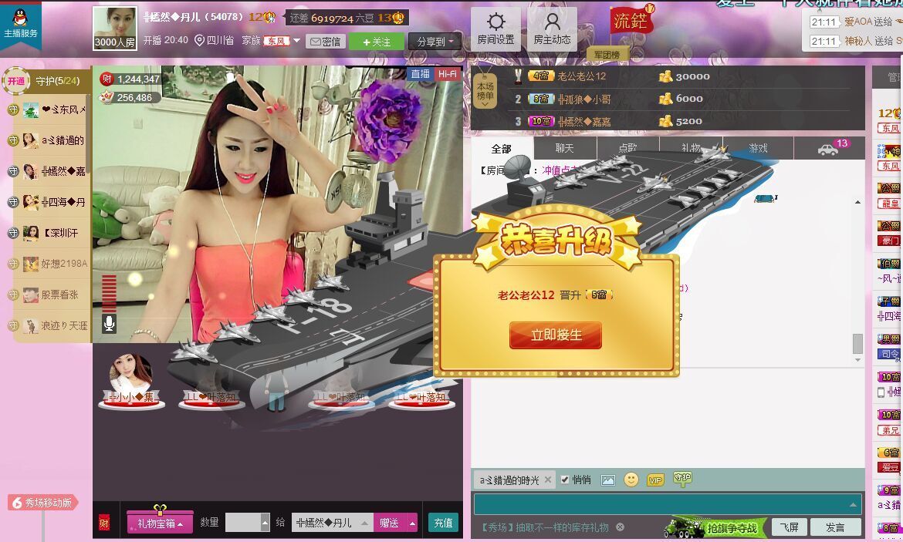903x542 pixels.
Task: Click the 财 wealth counter 1,244,347
Action: (130, 79)
